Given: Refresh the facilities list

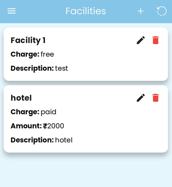Looking at the screenshot, I should pyautogui.click(x=162, y=11).
